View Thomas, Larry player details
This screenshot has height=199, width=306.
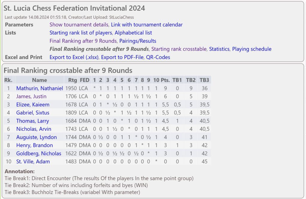tap(33, 121)
